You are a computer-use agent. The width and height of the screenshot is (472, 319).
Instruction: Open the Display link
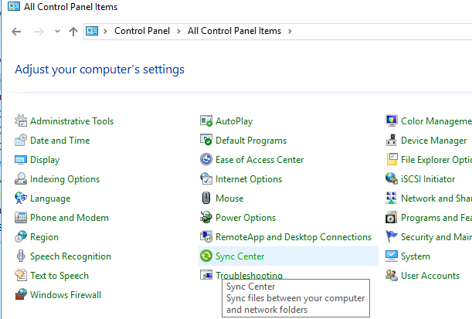(x=45, y=160)
